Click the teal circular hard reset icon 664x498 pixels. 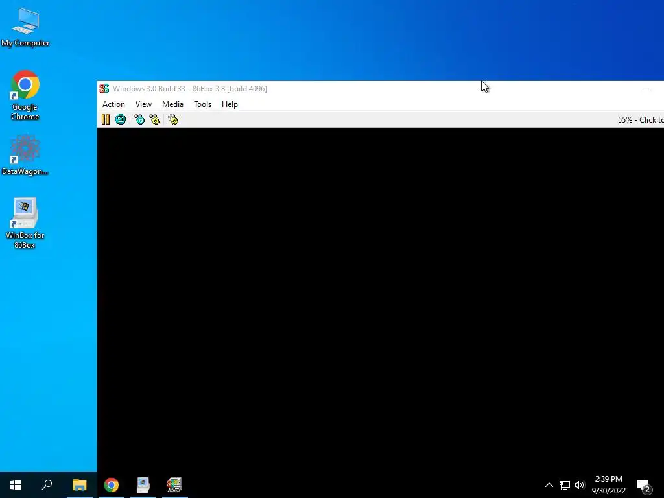121,119
